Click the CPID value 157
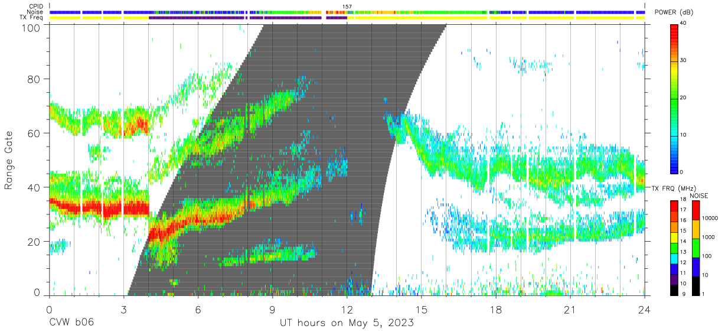Screen dimensions: 725x335 point(347,6)
